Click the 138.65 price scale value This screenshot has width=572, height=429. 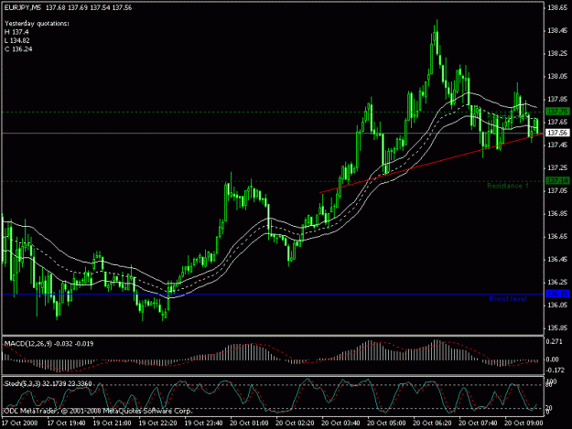click(557, 7)
